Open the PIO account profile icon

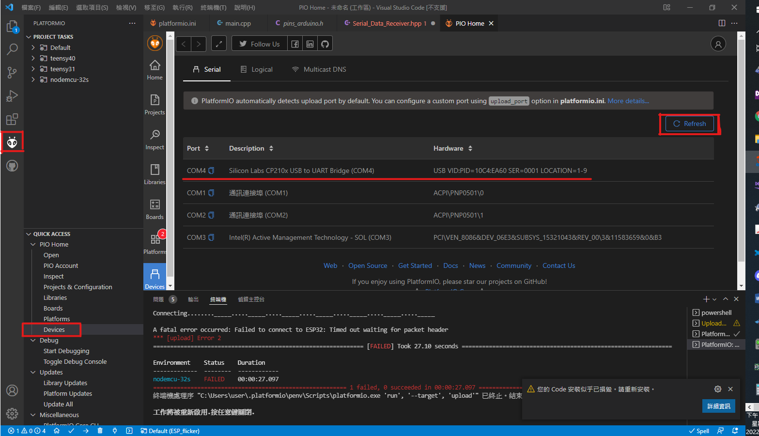tap(718, 44)
